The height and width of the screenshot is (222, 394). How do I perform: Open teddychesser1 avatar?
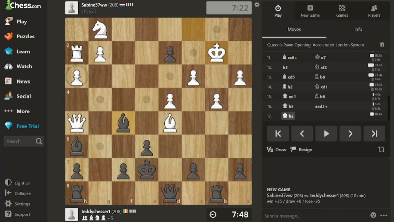click(x=72, y=214)
